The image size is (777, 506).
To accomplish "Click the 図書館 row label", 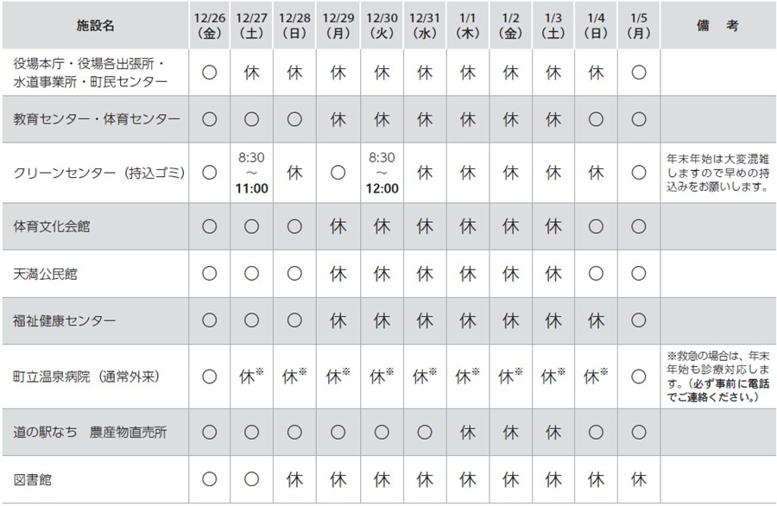I will [x=33, y=479].
